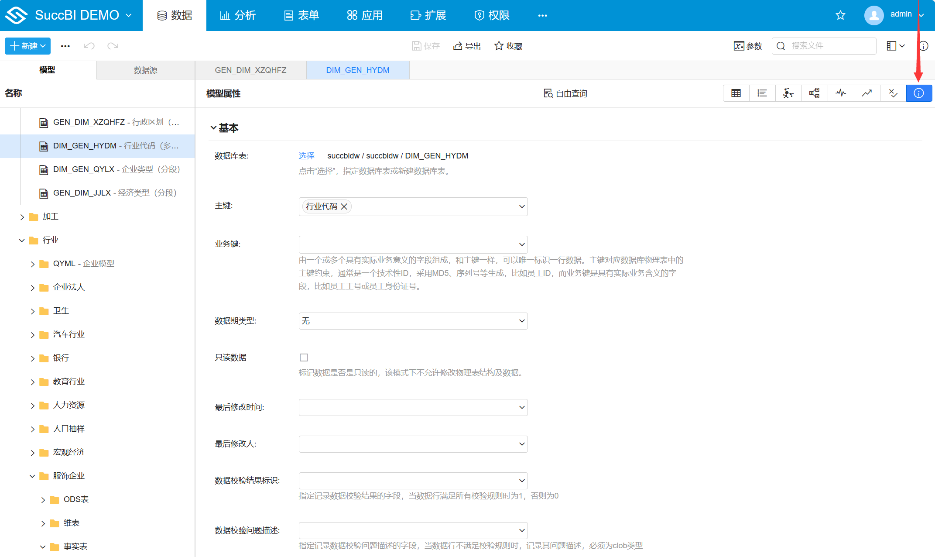
Task: Remove 行业代码 from the primary key field
Action: 344,206
